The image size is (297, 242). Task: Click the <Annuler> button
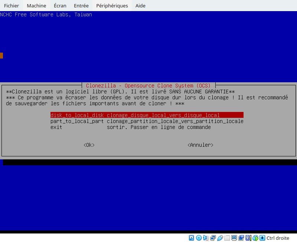(x=200, y=145)
